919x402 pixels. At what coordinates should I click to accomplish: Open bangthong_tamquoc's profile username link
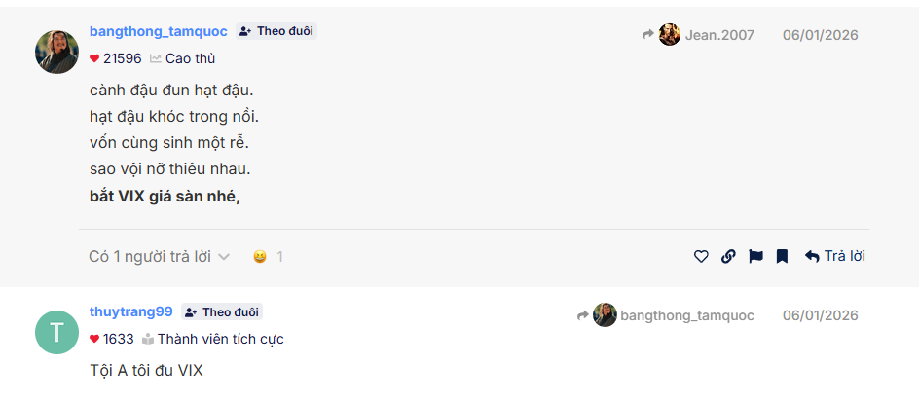click(158, 31)
